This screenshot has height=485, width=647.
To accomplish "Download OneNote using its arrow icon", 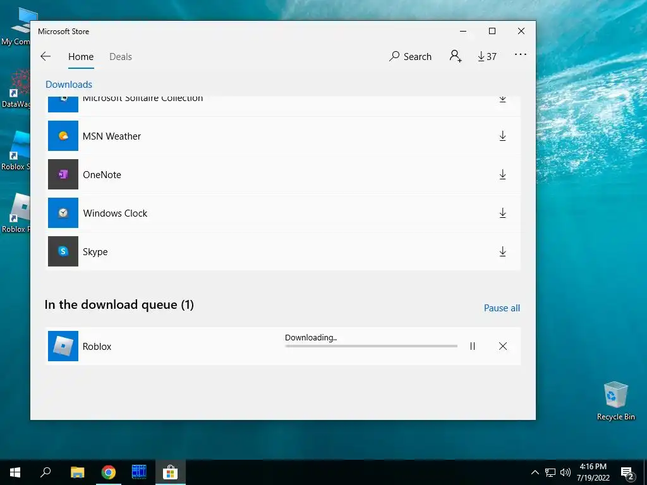I will (502, 174).
